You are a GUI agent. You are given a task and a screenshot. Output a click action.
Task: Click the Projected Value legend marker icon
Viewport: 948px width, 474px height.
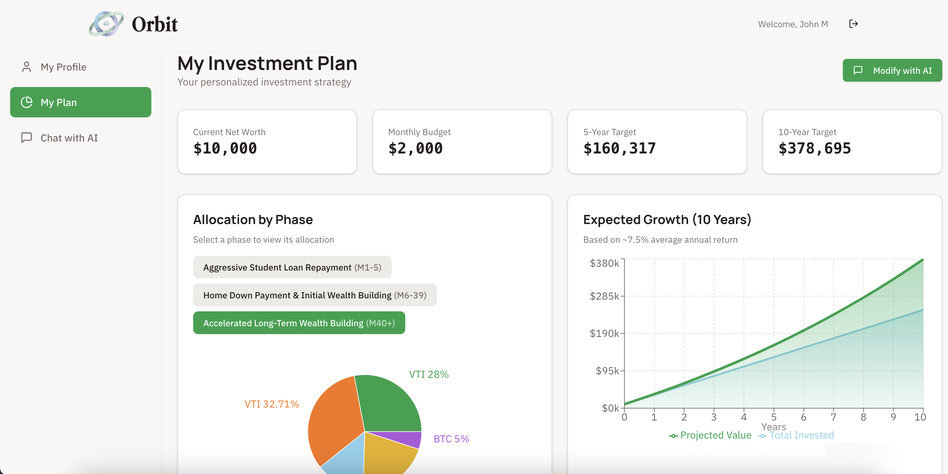coord(673,436)
